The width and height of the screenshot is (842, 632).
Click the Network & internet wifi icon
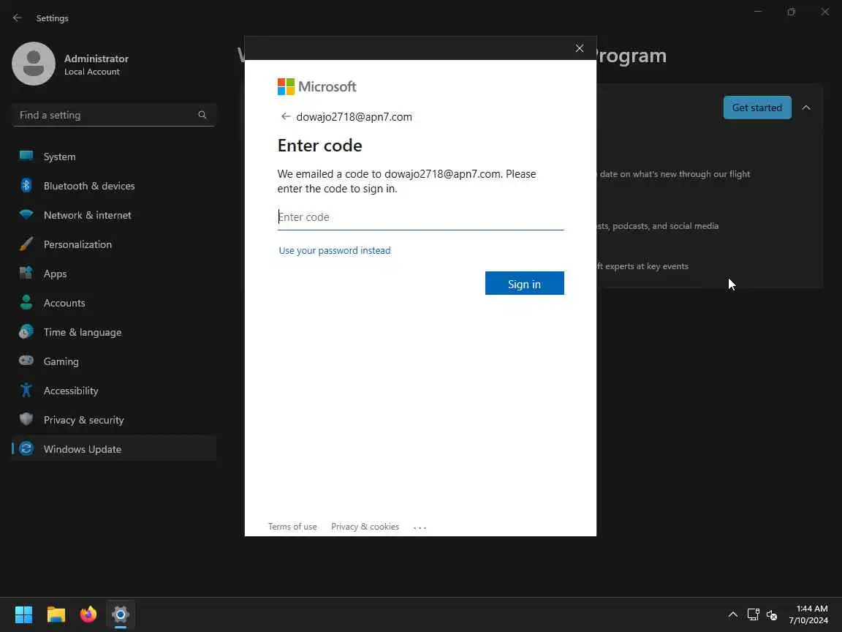(x=26, y=215)
